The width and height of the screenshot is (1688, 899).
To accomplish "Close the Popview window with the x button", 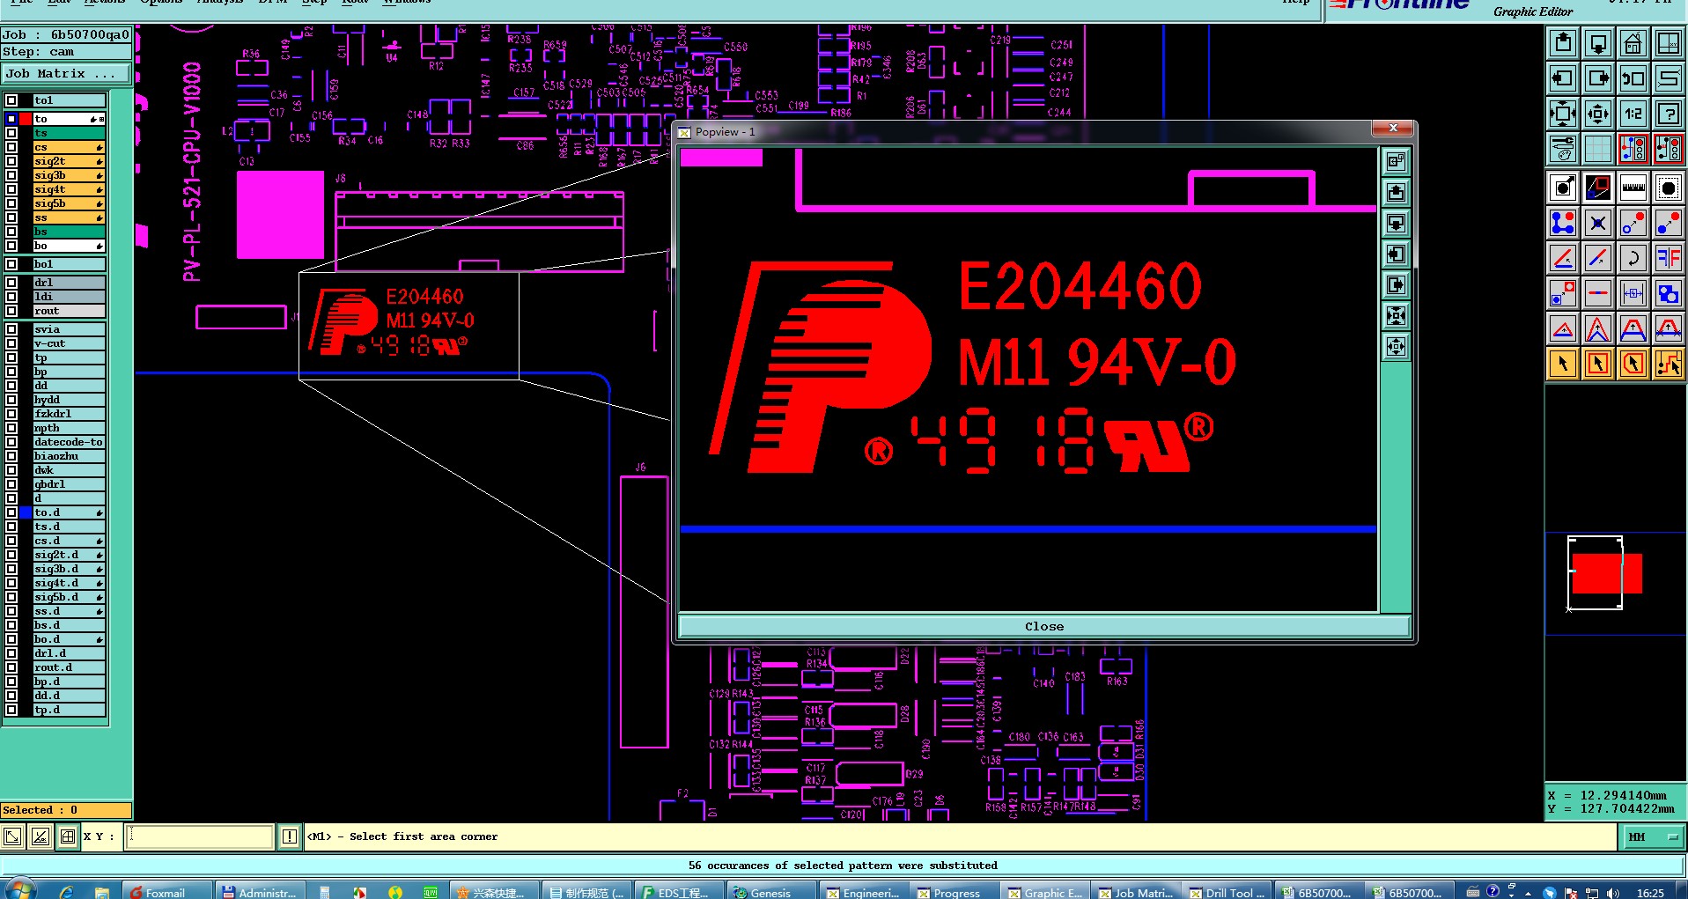I will click(x=1393, y=129).
